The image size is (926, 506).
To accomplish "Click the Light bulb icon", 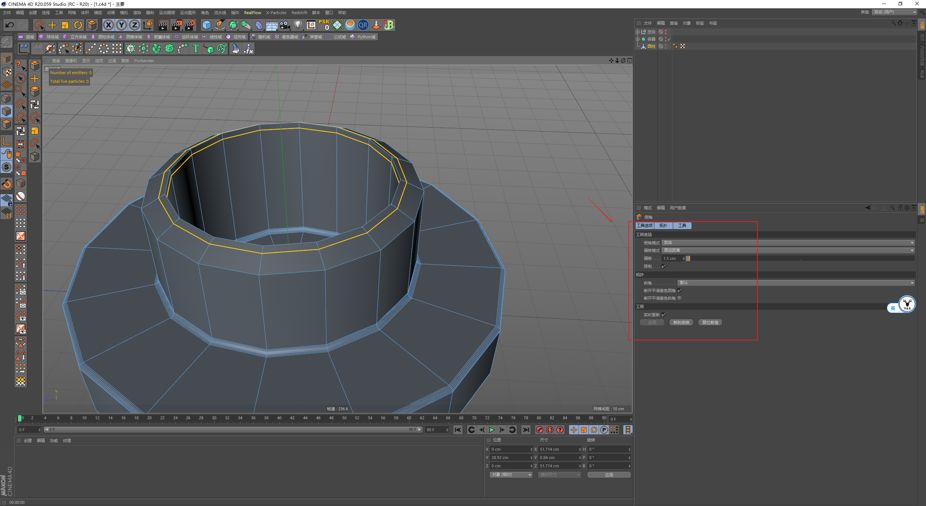I will coord(298,25).
